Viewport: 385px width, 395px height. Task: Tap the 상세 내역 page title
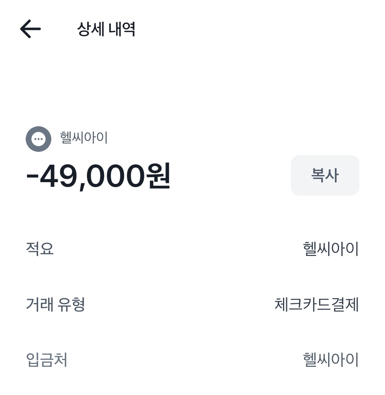click(106, 29)
